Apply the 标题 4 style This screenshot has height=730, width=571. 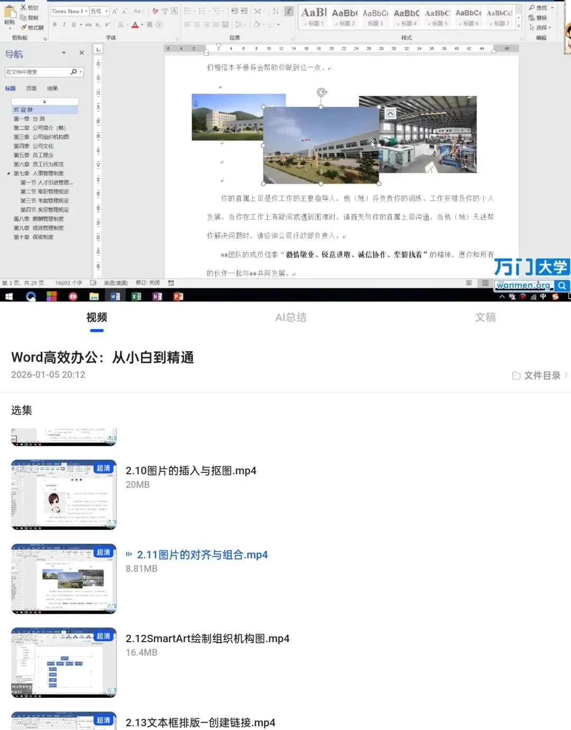[x=406, y=16]
